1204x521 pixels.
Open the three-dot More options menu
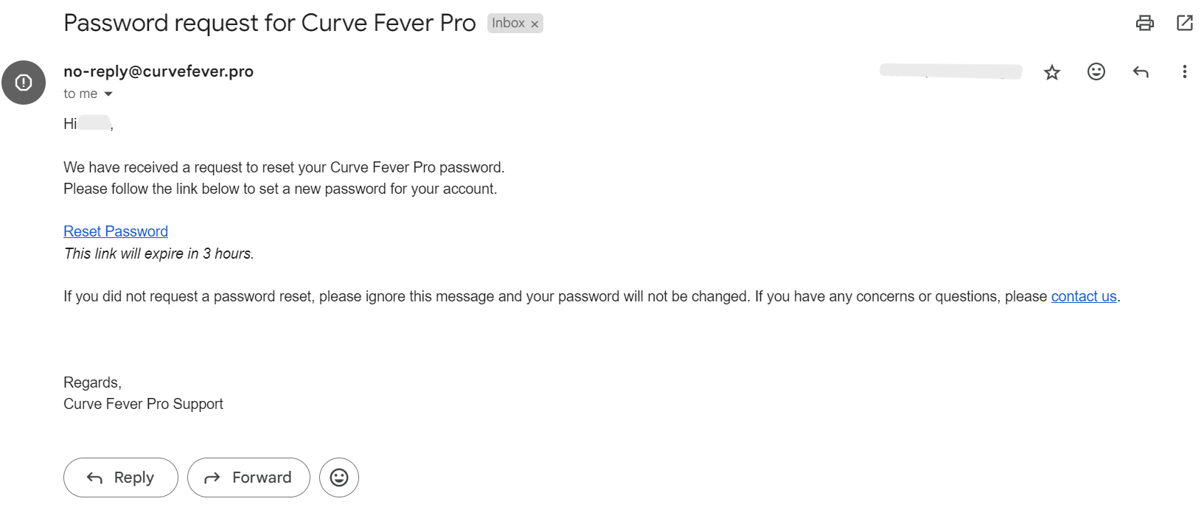tap(1185, 71)
